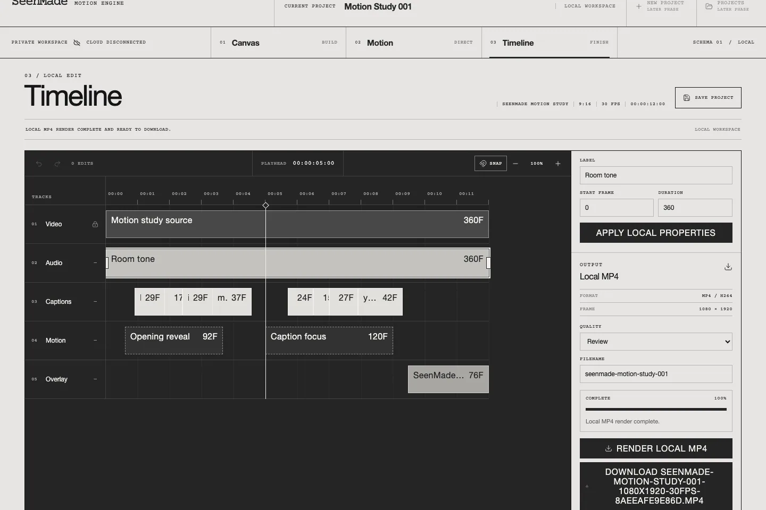Click the Start Frame input field
Image resolution: width=766 pixels, height=510 pixels.
617,208
